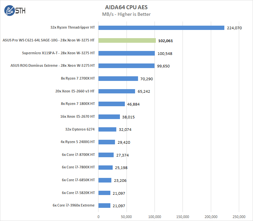Viewport: 253px width, 221px height.
Task: Click the 100,000 axis tick label
Action: coord(155,217)
